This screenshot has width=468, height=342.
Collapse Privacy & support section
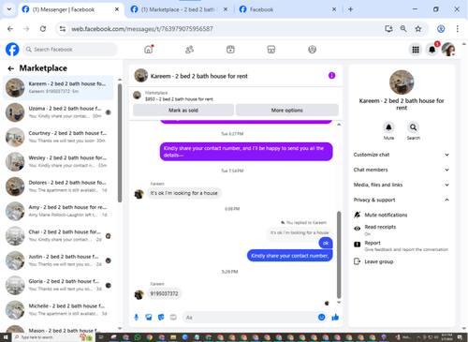(x=402, y=200)
